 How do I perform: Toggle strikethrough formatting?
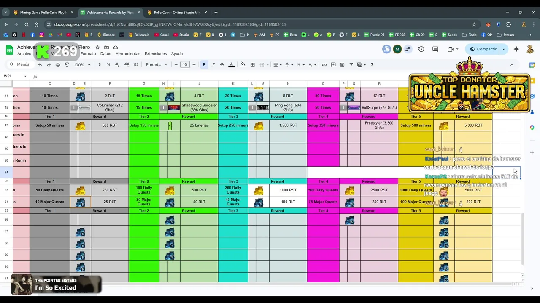222,65
